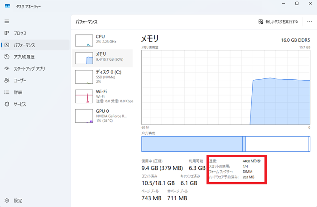317x207 pixels.
Task: Click the パフォーマンス page title
Action: [x=86, y=22]
